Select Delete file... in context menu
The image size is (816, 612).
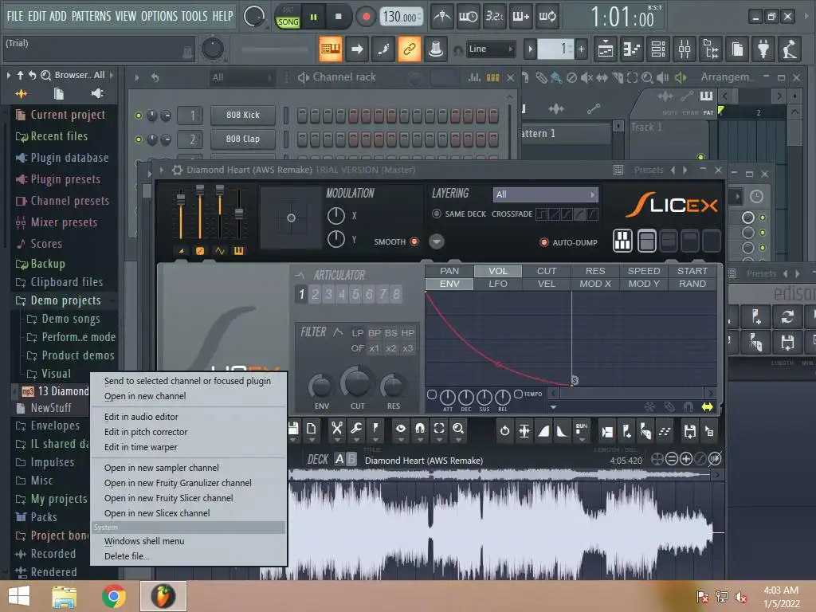pos(127,555)
